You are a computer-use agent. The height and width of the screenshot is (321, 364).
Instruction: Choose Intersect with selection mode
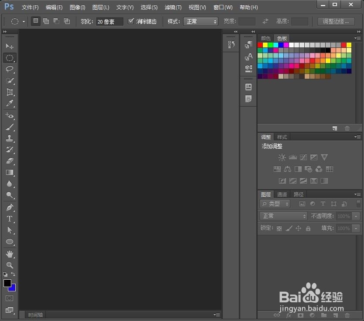67,21
